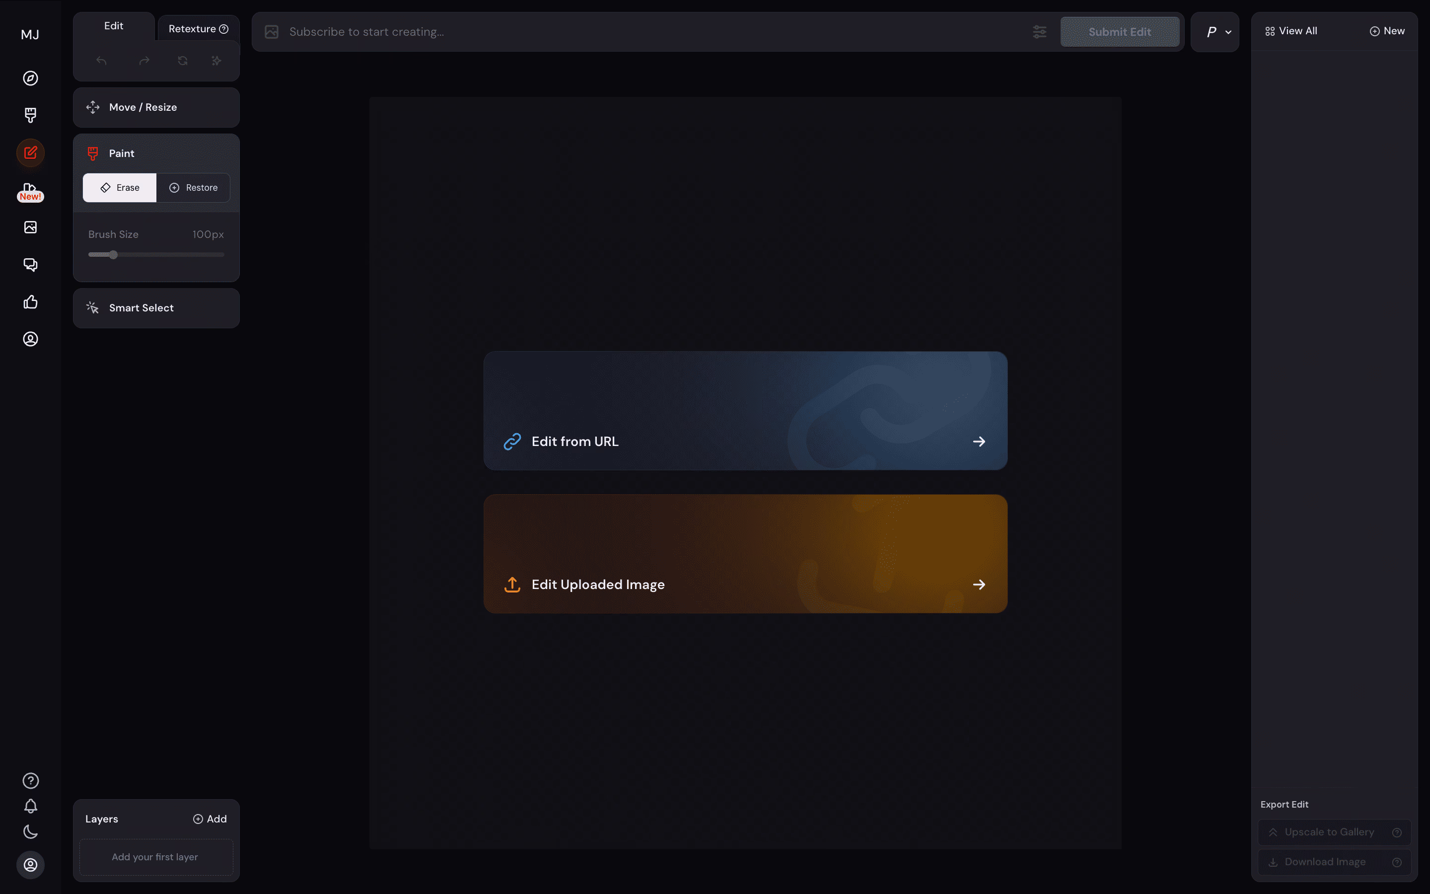Open the notifications bell icon
Screen dimensions: 1430x894
point(30,806)
